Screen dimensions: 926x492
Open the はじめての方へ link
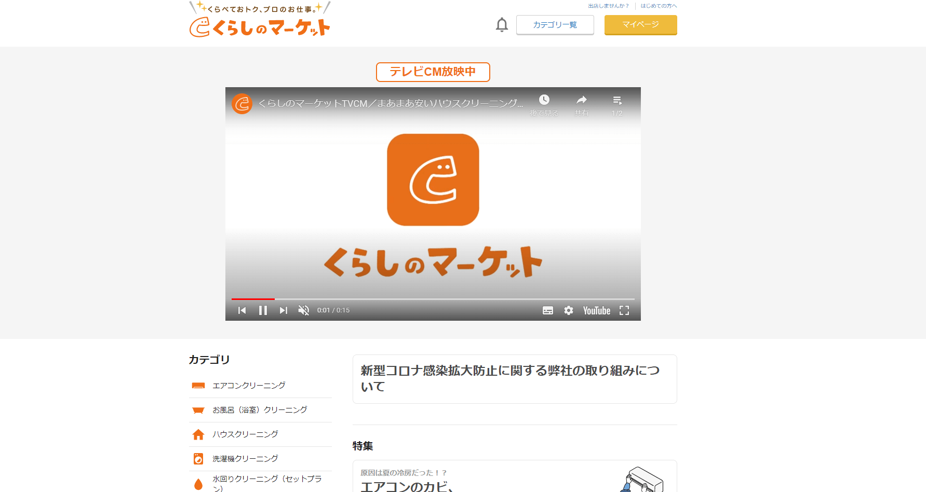(x=659, y=6)
